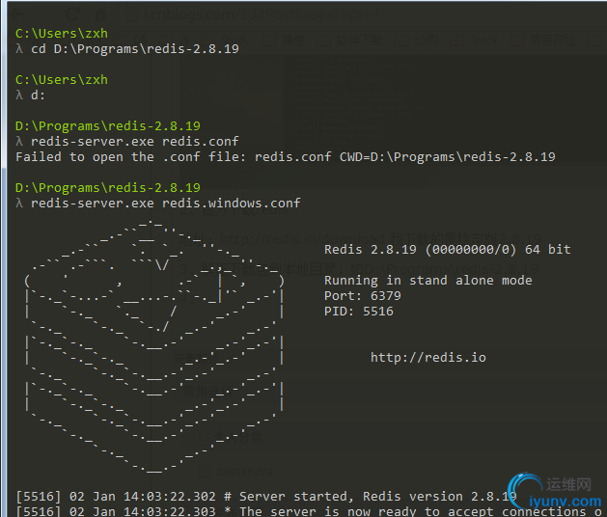607x517 pixels.
Task: Open the '软件下载' bookmark folder in background browser
Action: (350, 41)
